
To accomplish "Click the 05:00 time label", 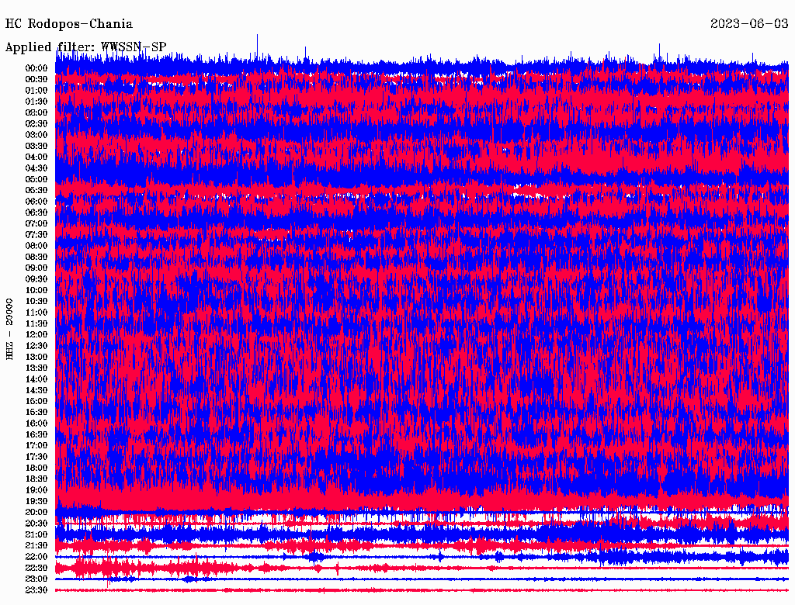I will (x=36, y=179).
